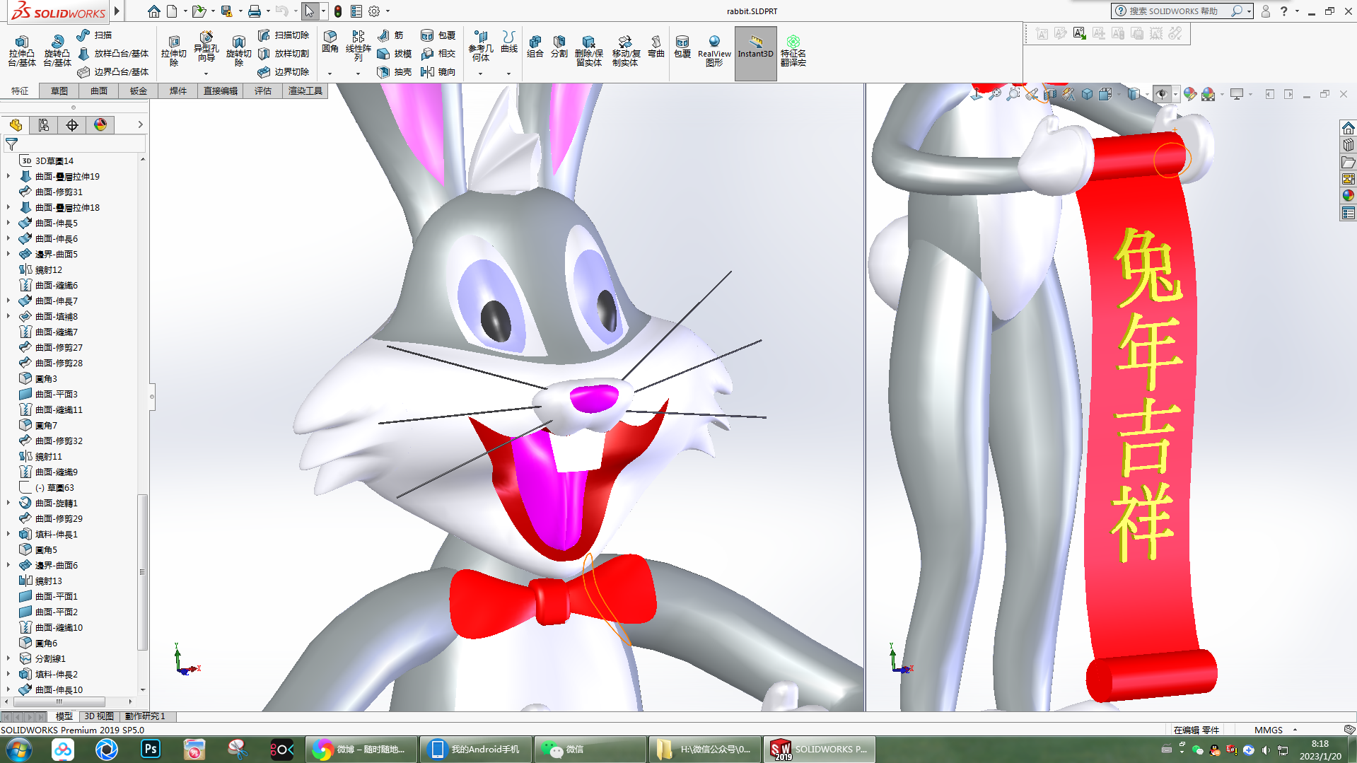This screenshot has width=1357, height=763.
Task: Click the Apply Scene icon
Action: point(1209,94)
